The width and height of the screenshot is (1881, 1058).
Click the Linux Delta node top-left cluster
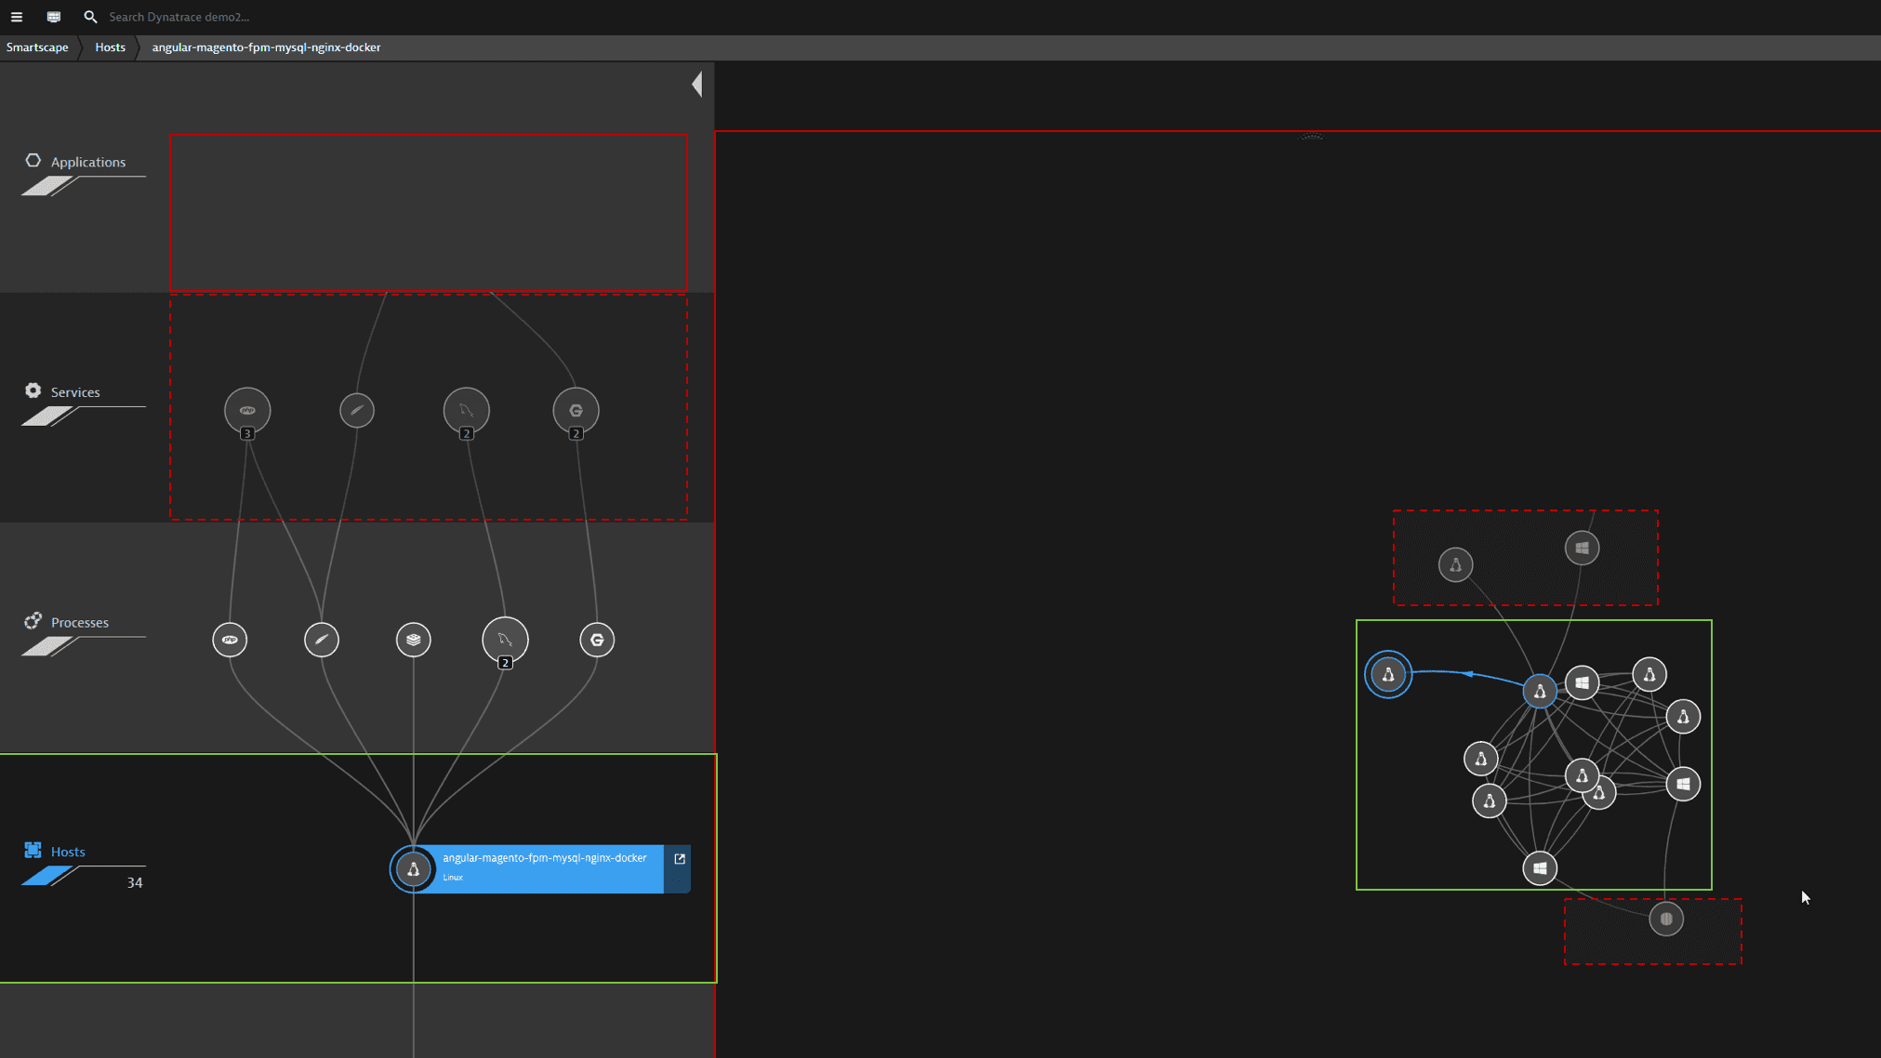pos(1387,673)
